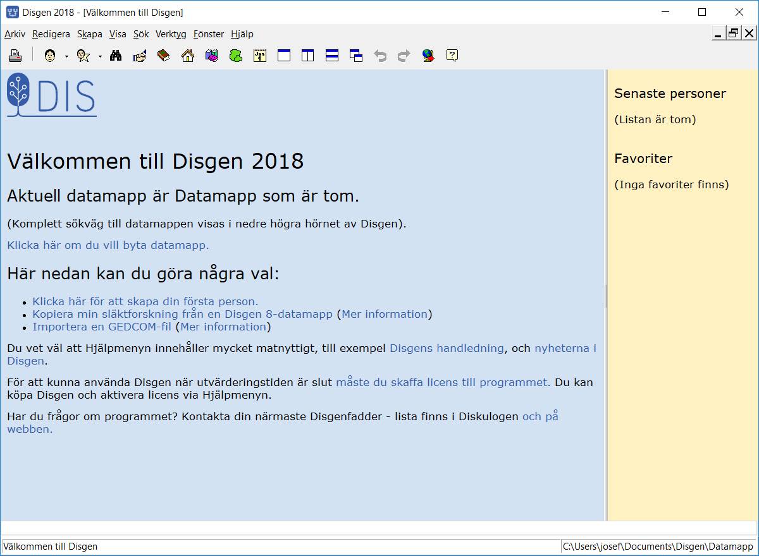
Task: Click the house home icon
Action: tap(188, 56)
